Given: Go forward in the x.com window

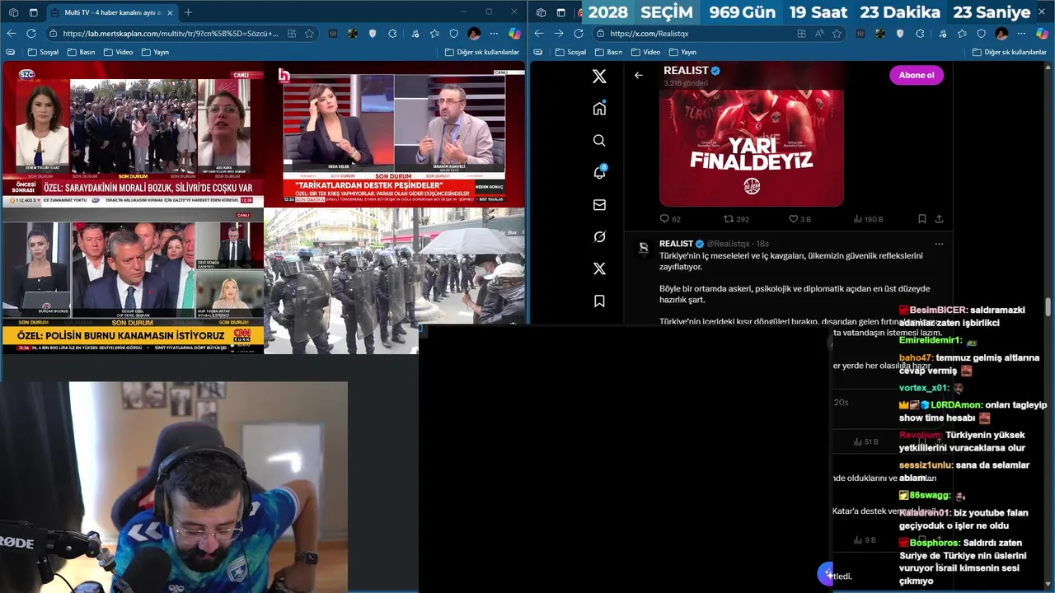Looking at the screenshot, I should click(x=559, y=33).
